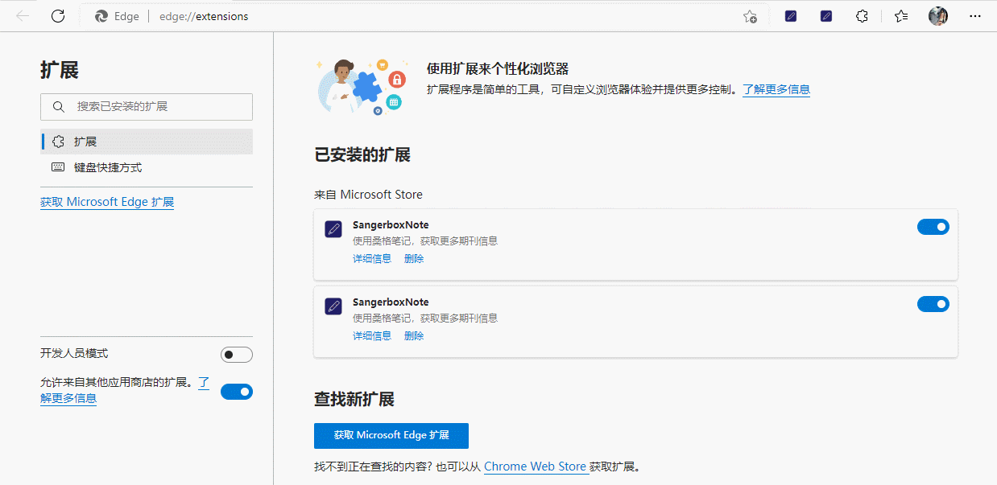The width and height of the screenshot is (997, 485).
Task: Click the first SangerboxNote title text
Action: click(x=391, y=225)
